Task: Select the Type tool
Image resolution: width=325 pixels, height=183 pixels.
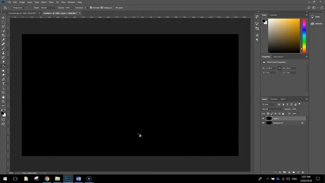Action: [x=3, y=84]
